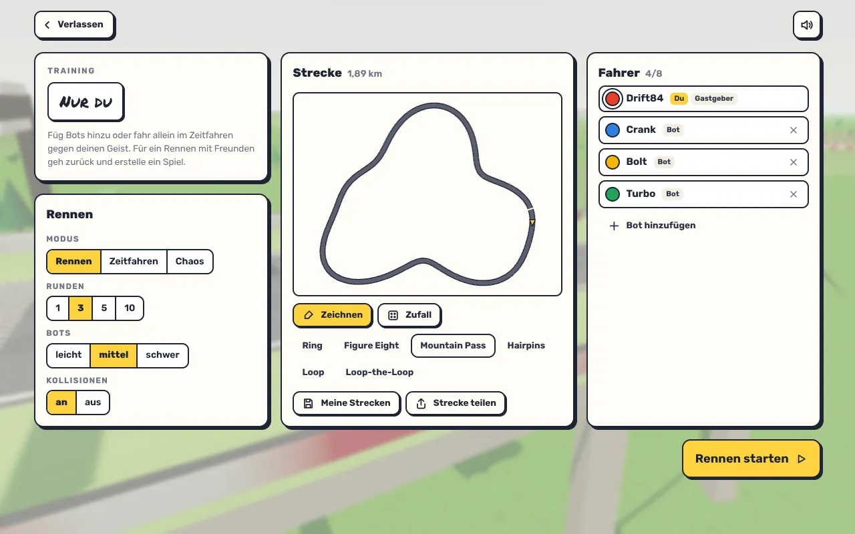Set rounds to 3
This screenshot has width=855, height=534.
[x=81, y=308]
